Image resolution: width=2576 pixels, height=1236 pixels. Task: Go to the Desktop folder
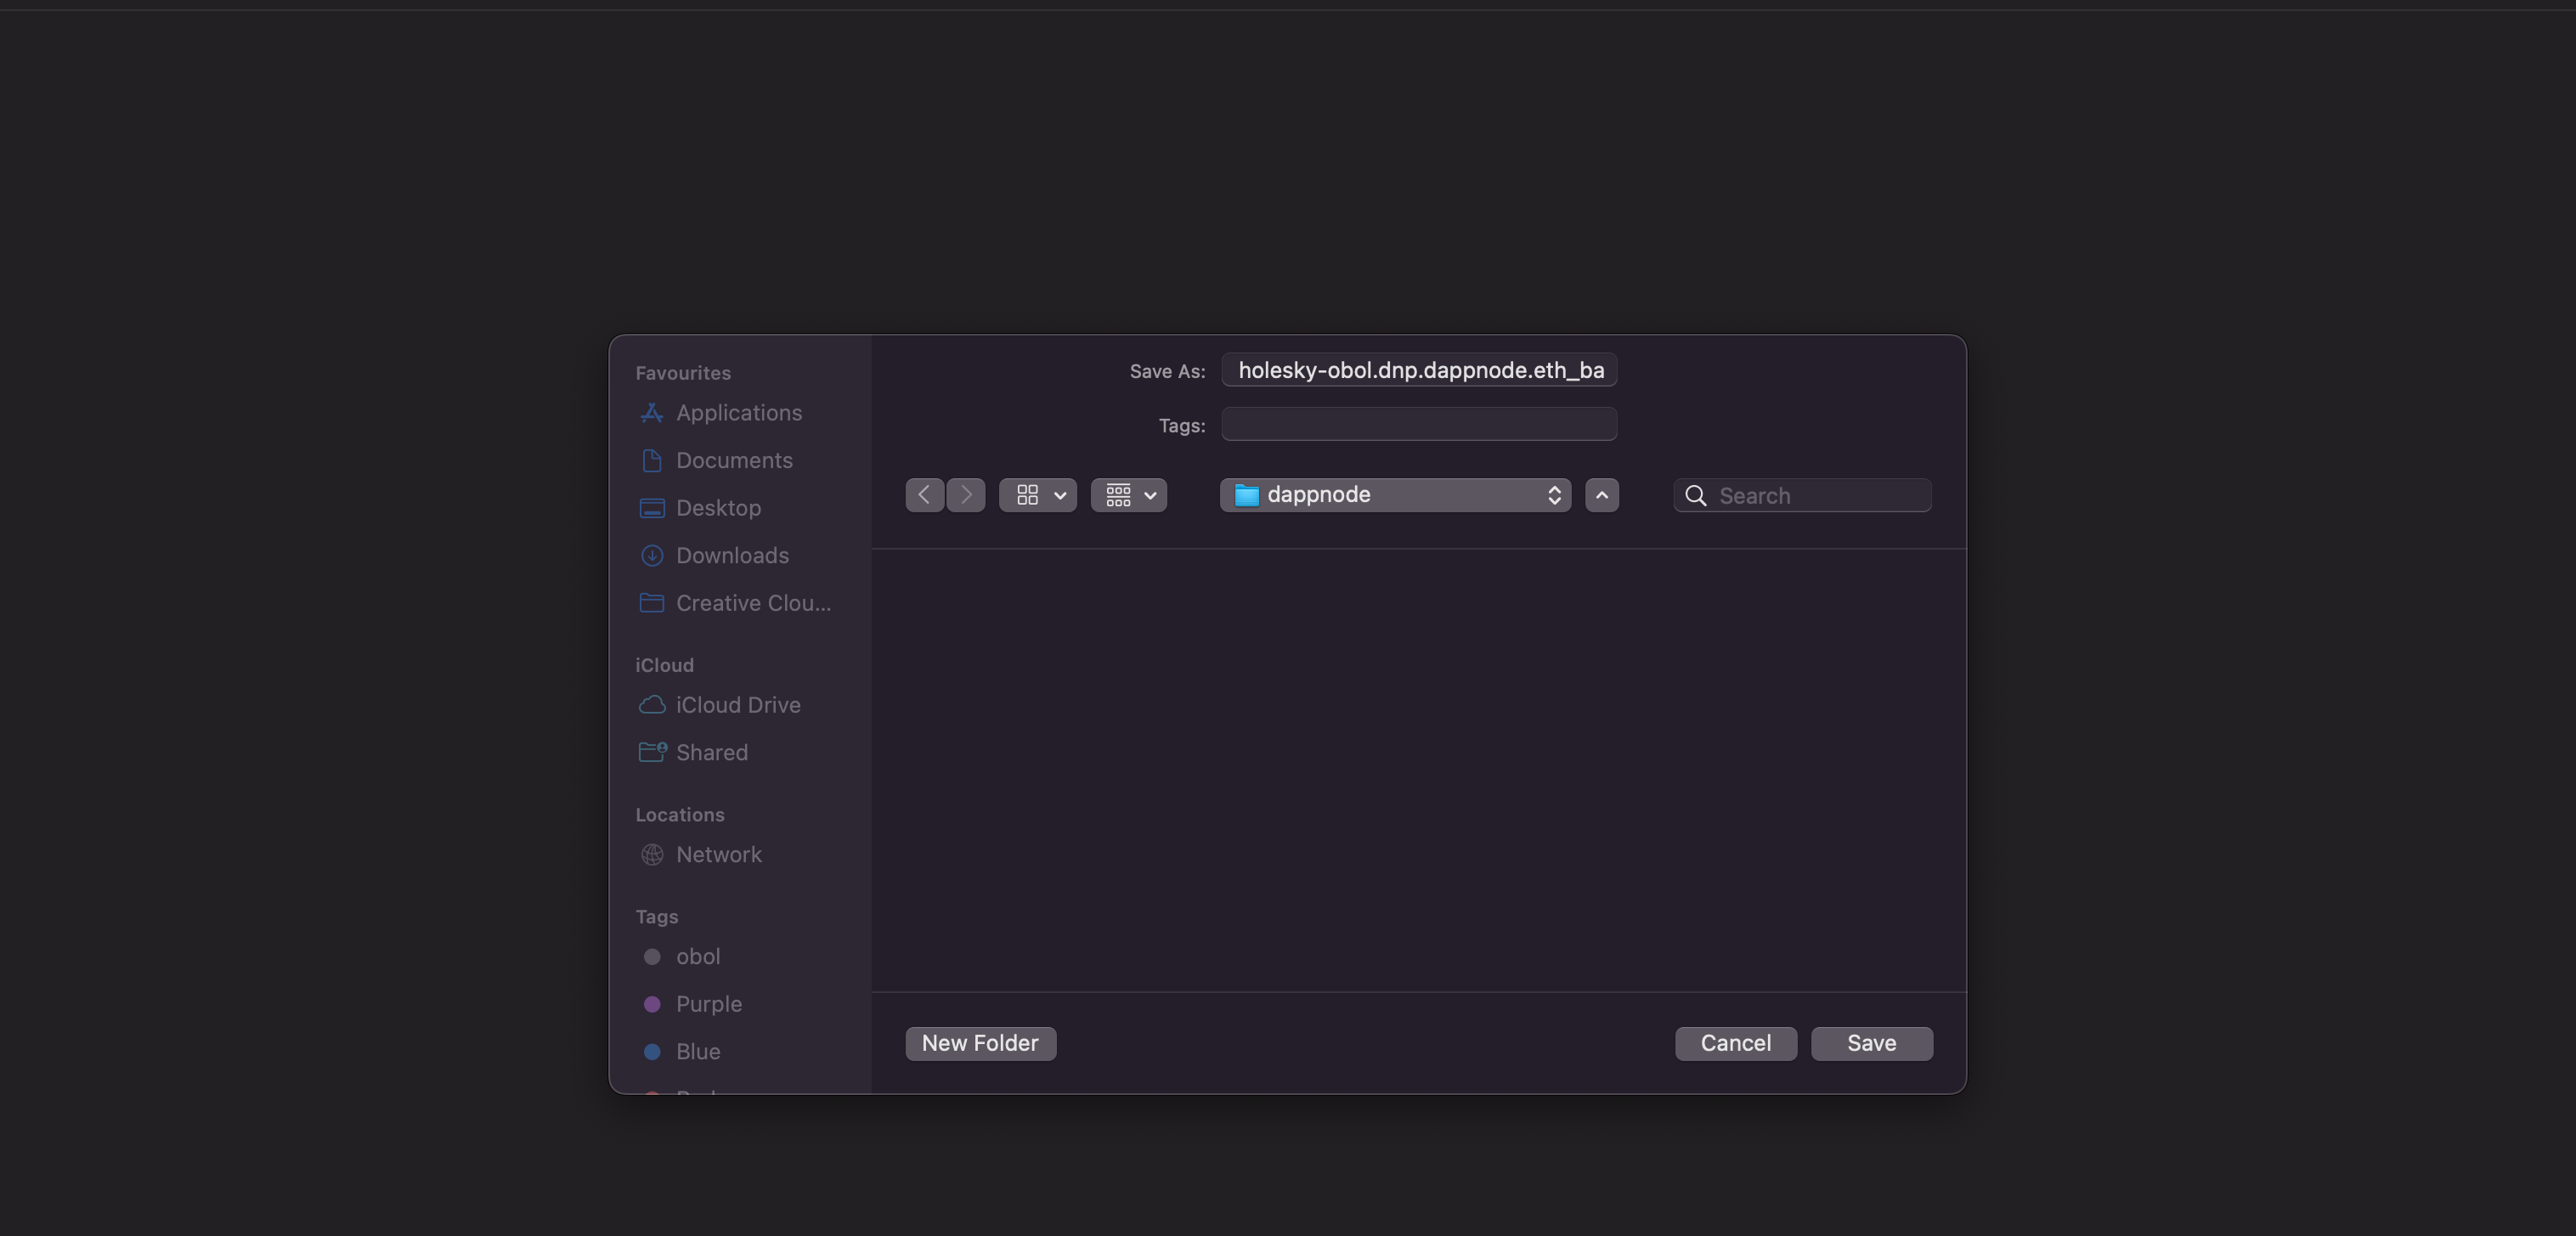(717, 508)
